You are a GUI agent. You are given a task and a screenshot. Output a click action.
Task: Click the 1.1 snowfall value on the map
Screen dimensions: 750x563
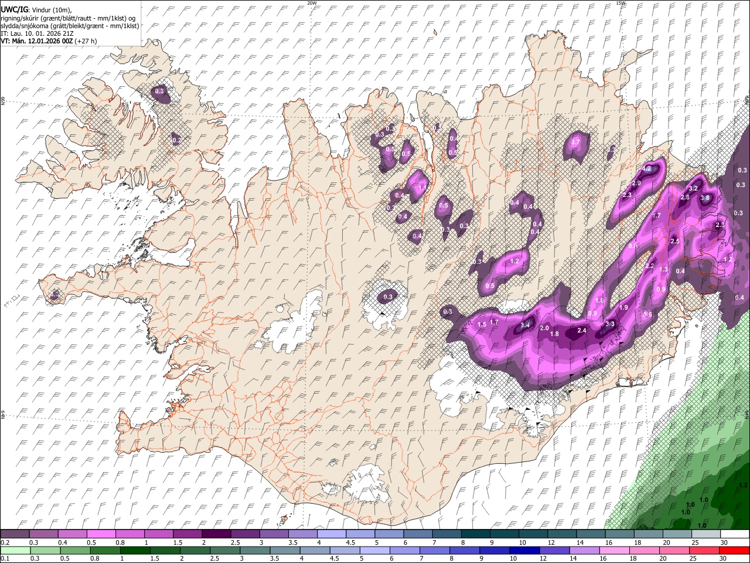point(423,188)
